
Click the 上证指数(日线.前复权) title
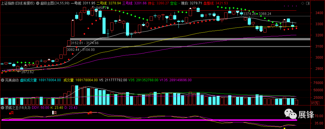point(18,3)
